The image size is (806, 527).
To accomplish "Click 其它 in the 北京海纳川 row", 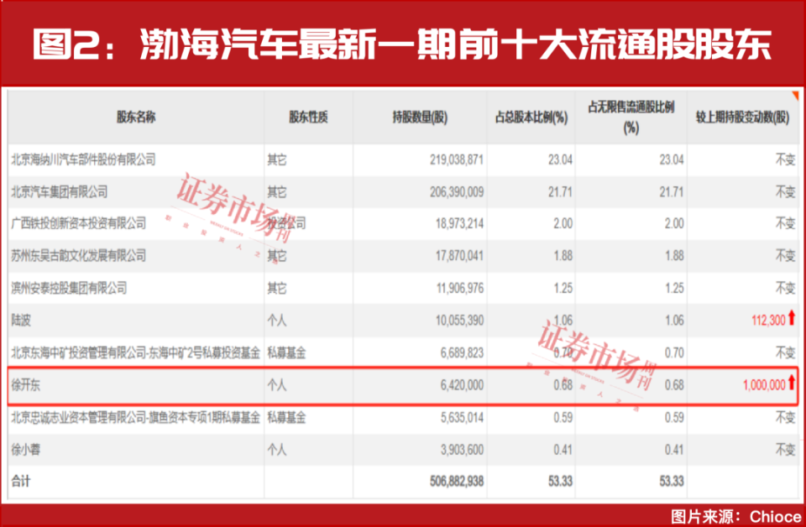I will click(276, 159).
